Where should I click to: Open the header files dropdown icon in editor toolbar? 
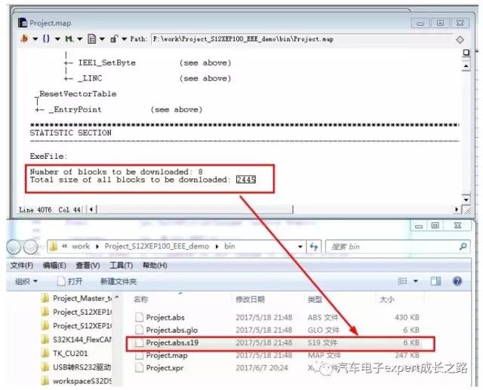[26, 38]
